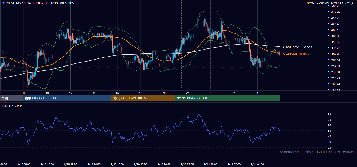
Task: Click price axis value 10162.11
Action: [334, 90]
